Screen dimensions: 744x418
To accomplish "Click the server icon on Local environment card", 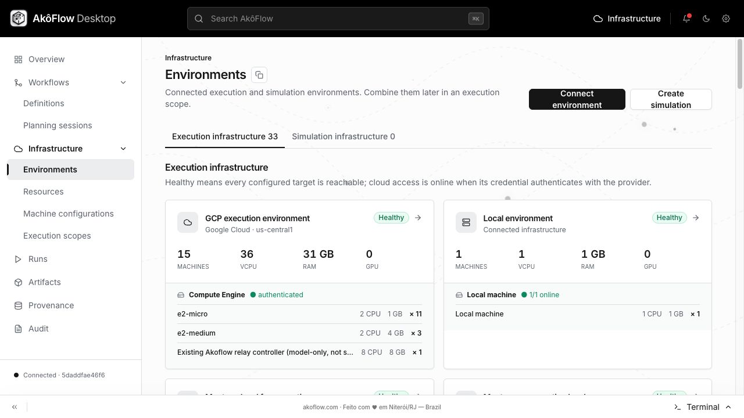I will click(466, 222).
